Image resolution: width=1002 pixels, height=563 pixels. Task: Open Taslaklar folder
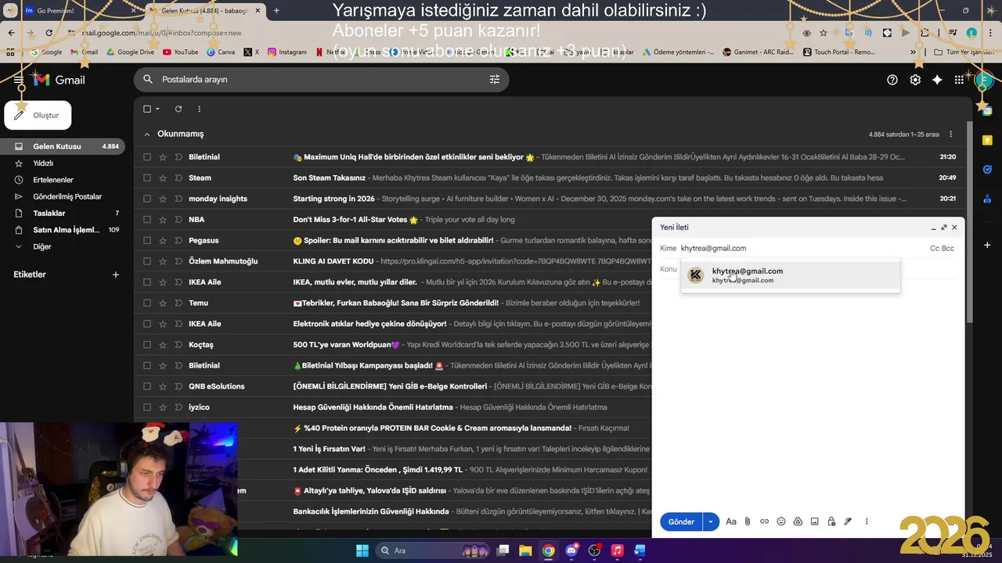tap(63, 213)
